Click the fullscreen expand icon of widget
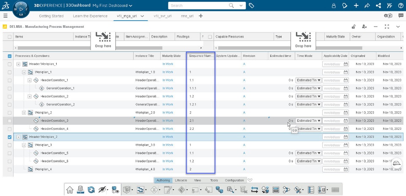Image resolution: width=406 pixels, height=196 pixels. point(387,27)
